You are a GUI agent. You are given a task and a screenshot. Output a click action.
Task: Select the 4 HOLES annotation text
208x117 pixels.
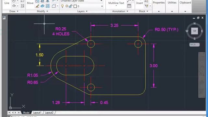tap(61, 34)
